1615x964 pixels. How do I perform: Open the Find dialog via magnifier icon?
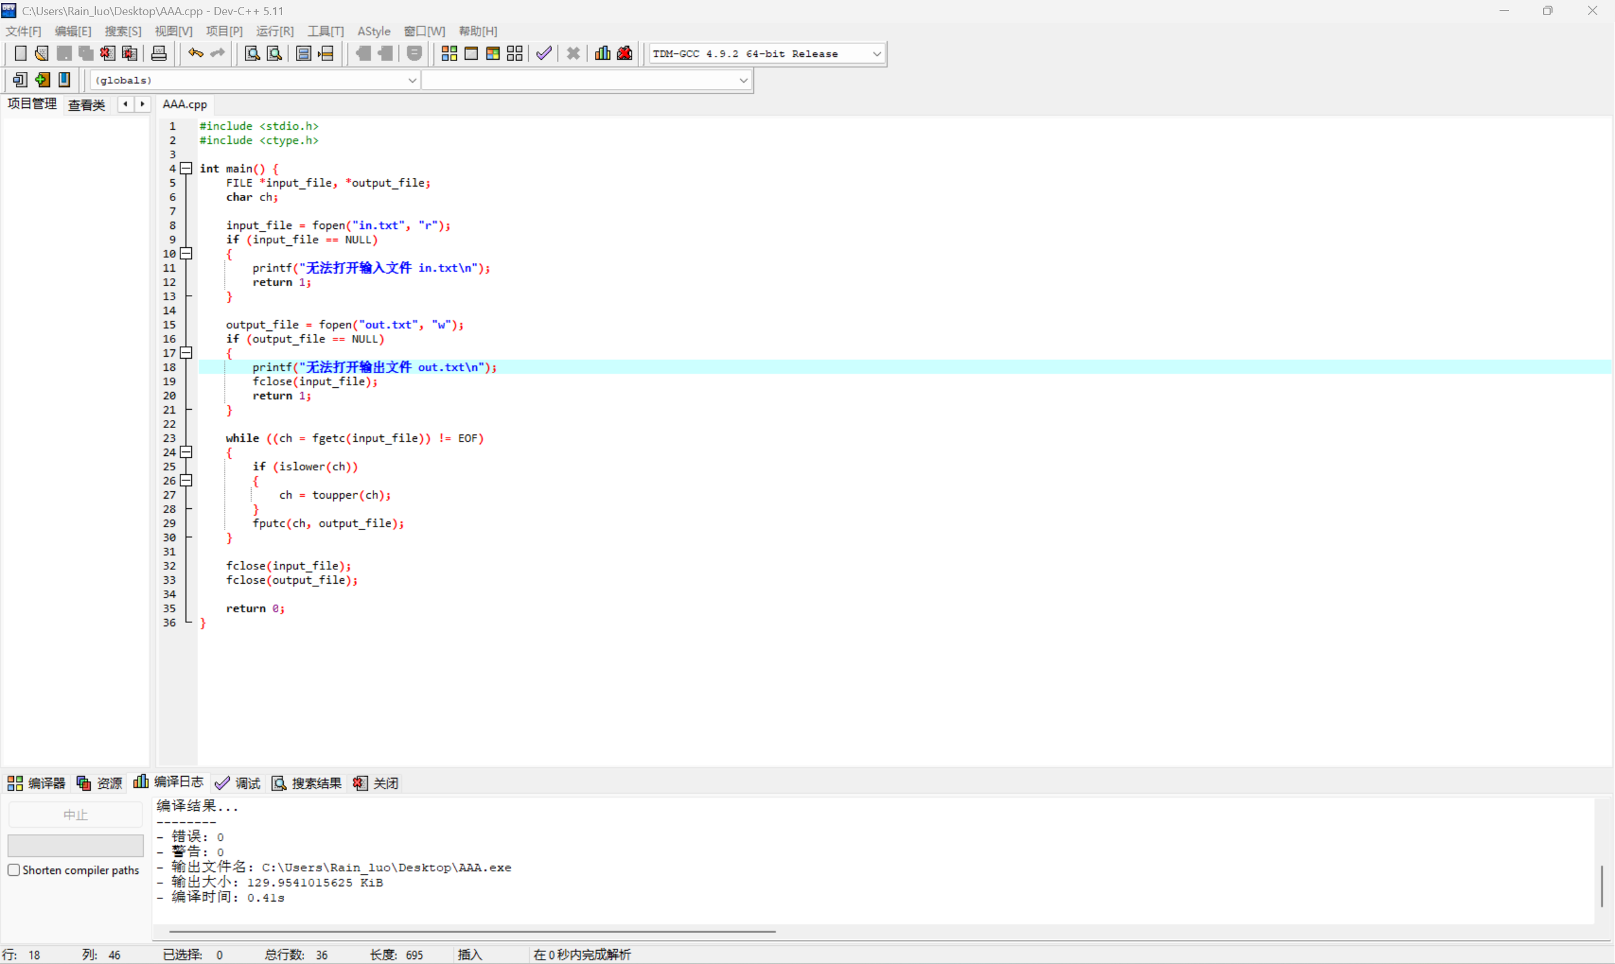251,53
